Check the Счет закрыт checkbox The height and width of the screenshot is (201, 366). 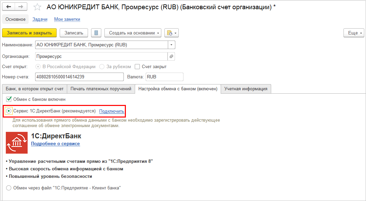(138, 67)
